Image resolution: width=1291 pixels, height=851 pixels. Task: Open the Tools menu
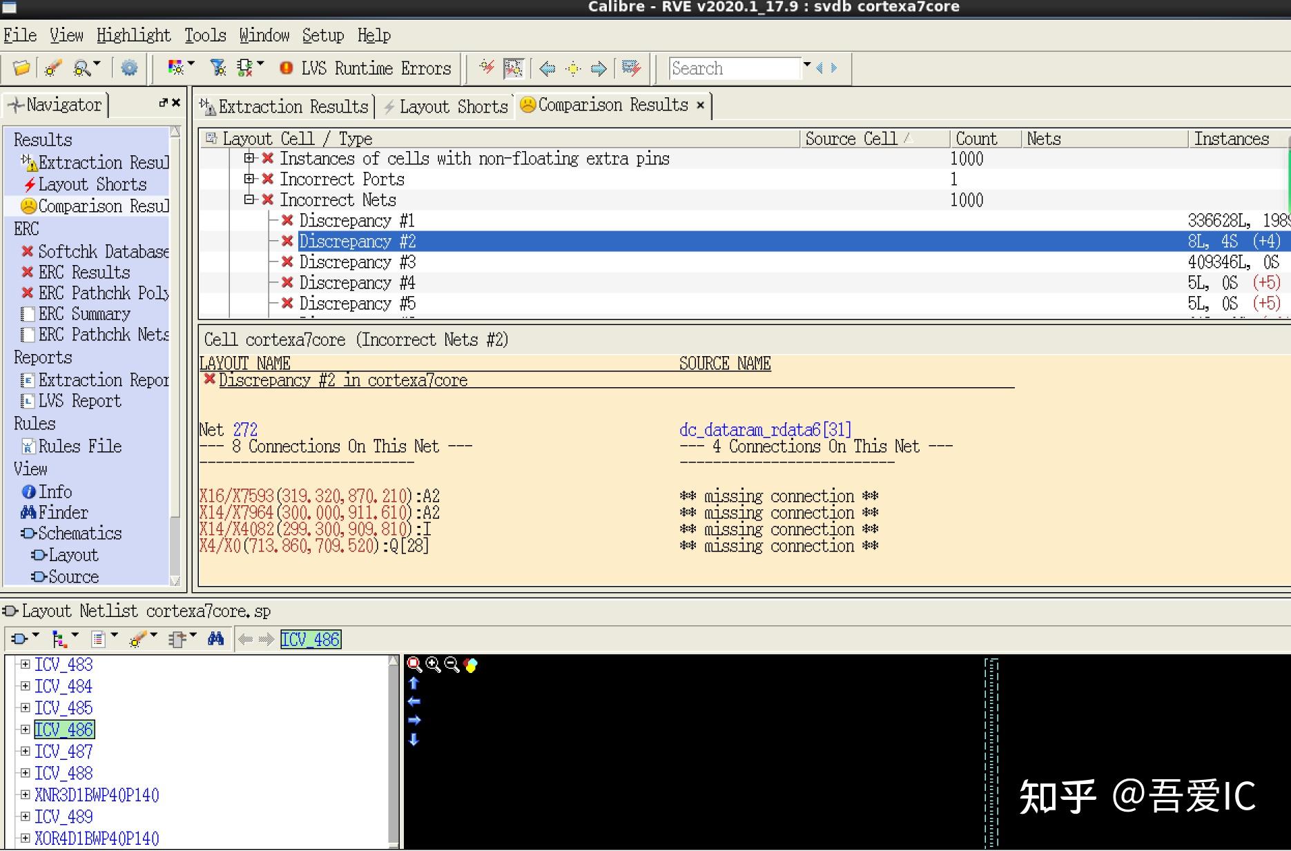[205, 35]
